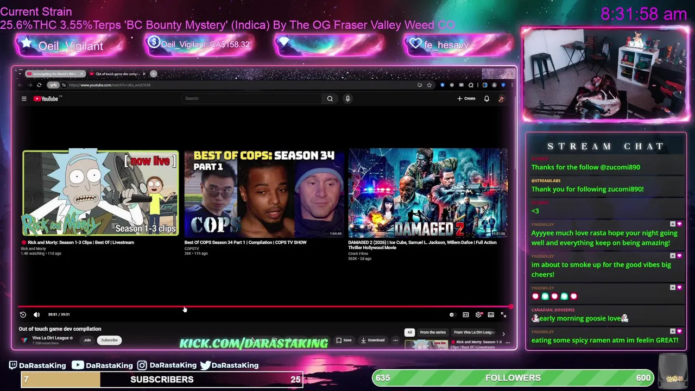Screen dimensions: 695x391
Task: Open the DAMAGED 2 movie thumbnail
Action: click(427, 193)
